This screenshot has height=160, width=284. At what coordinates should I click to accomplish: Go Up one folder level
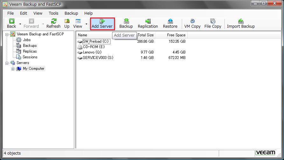pyautogui.click(x=67, y=24)
